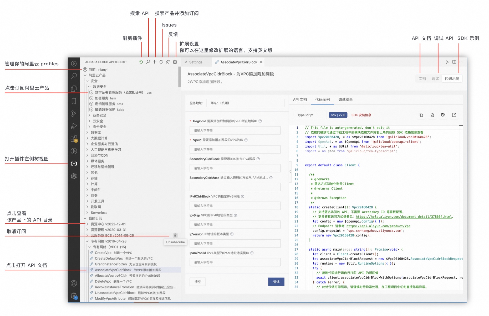Open the code externally via the arrow icon

454,115
